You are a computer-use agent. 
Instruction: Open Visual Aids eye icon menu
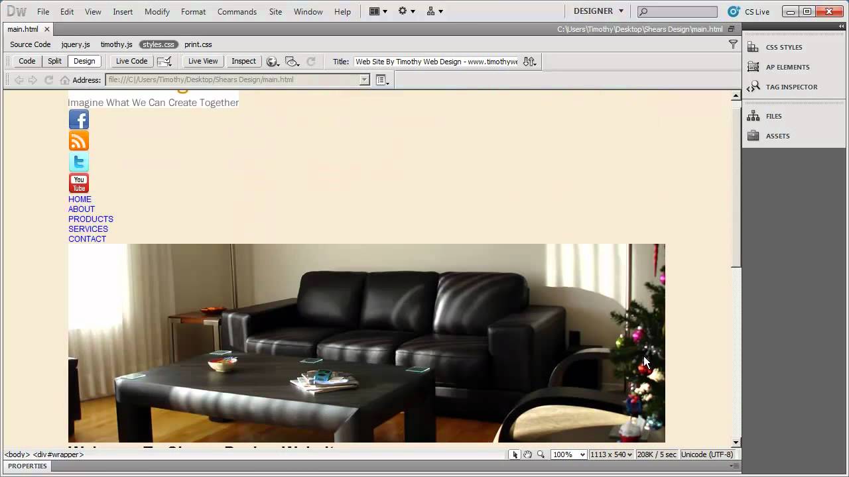coord(292,61)
